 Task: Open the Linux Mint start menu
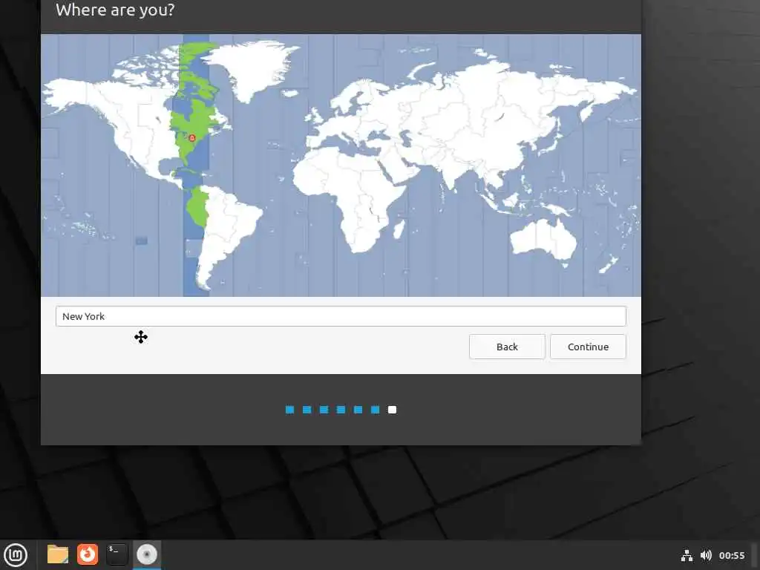(16, 554)
